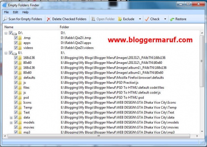The height and width of the screenshot is (147, 207).
Task: Open the Help menu
Action: 25,12
